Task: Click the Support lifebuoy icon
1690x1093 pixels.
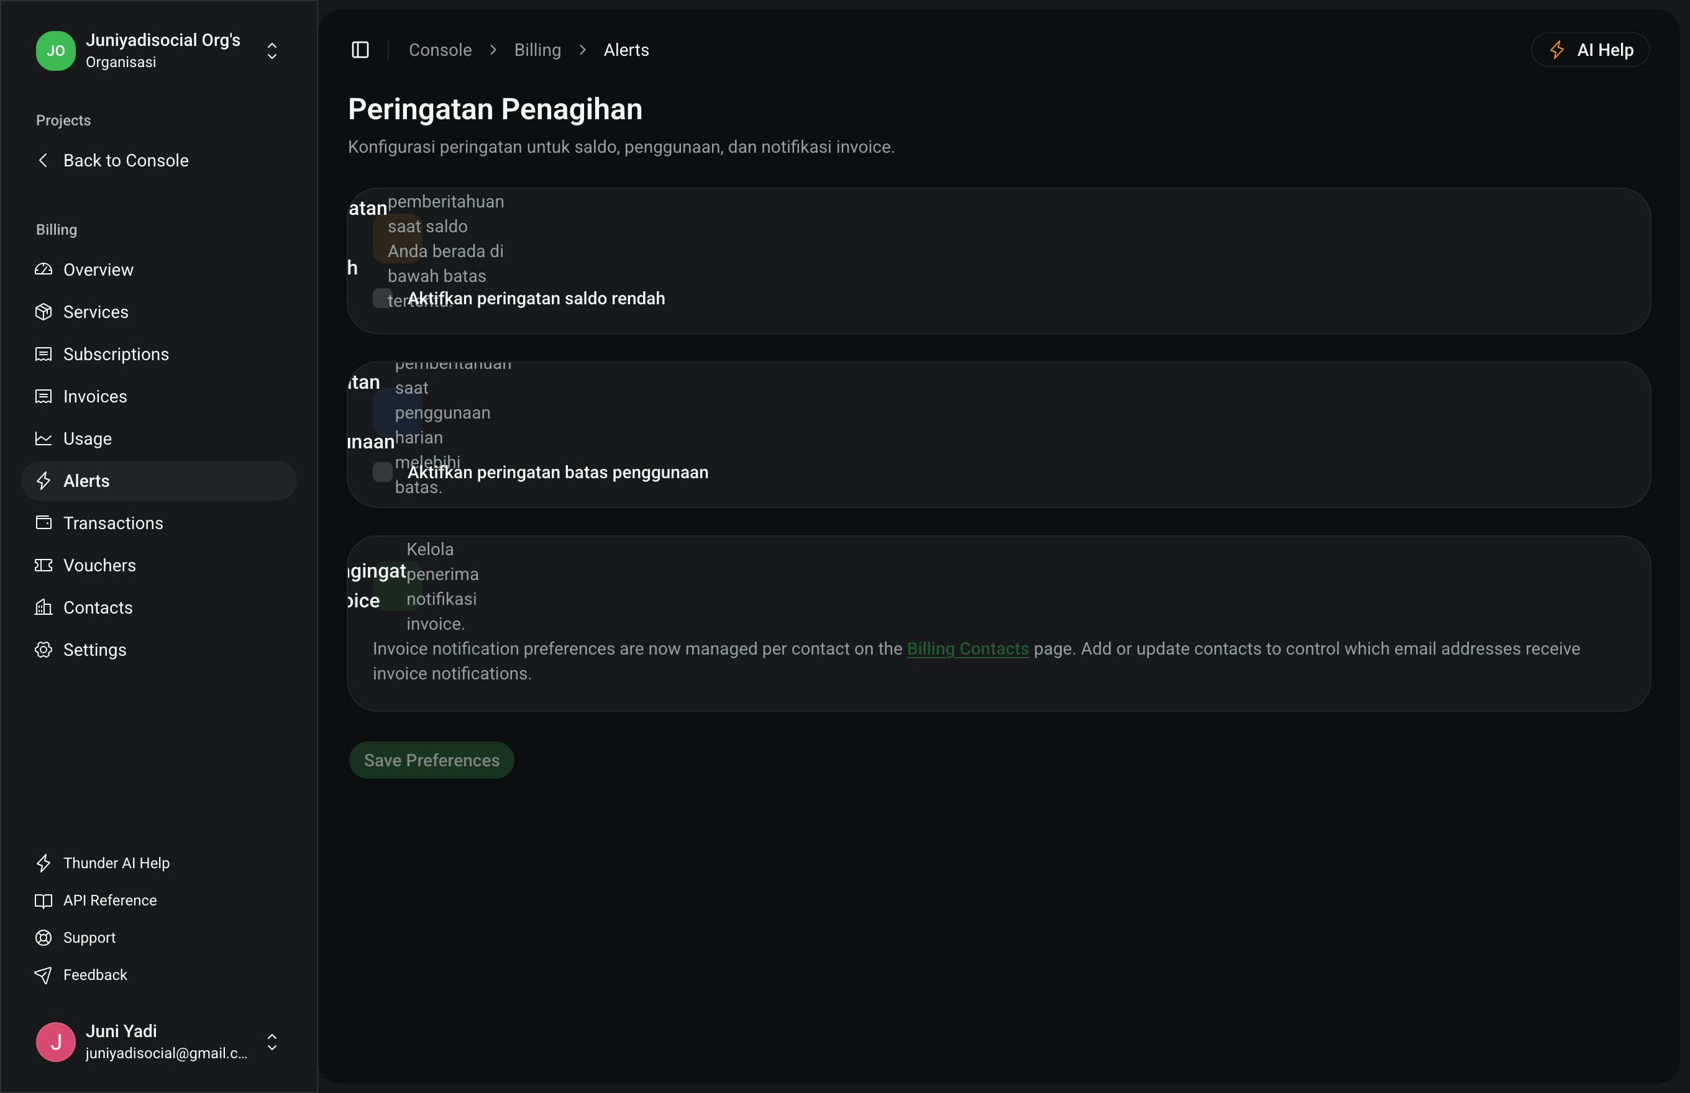Action: pos(43,938)
